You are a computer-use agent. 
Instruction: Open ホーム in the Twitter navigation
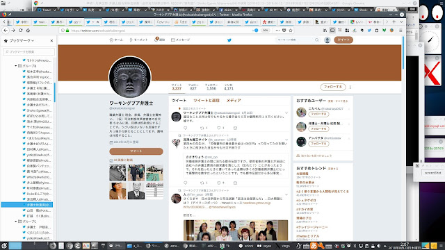point(116,40)
